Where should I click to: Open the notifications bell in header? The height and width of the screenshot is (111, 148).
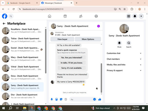pos(135,16)
